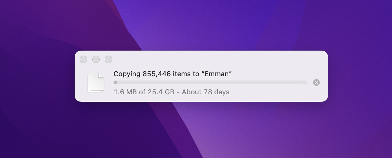
Task: Click the desktop wallpaper below the dialog
Action: pyautogui.click(x=201, y=131)
